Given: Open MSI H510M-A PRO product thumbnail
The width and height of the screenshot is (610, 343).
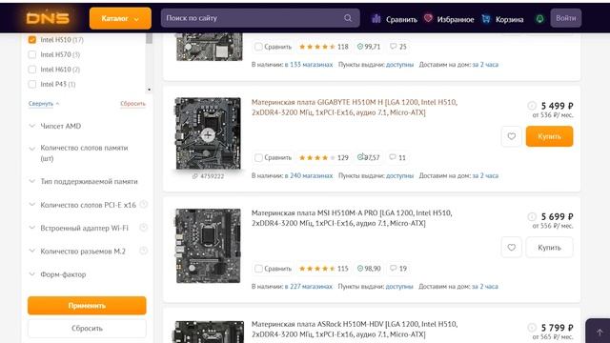Looking at the screenshot, I should (208, 246).
